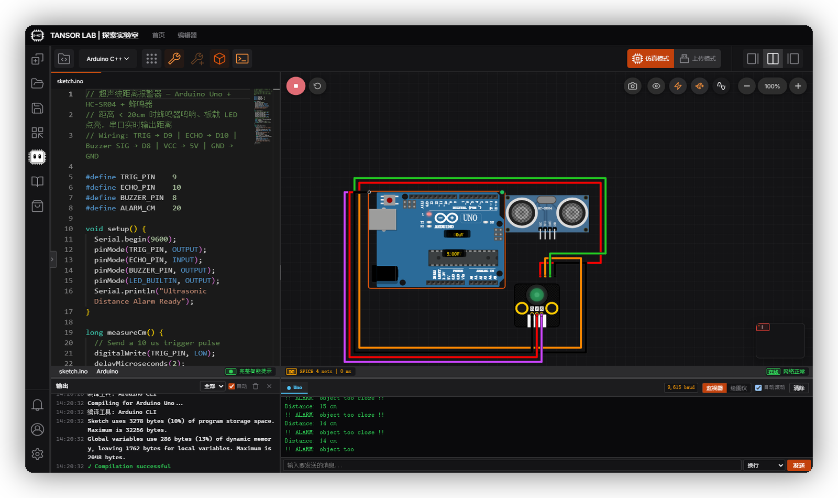The width and height of the screenshot is (838, 498).
Task: Click the 100% zoom level indicator
Action: pyautogui.click(x=772, y=86)
